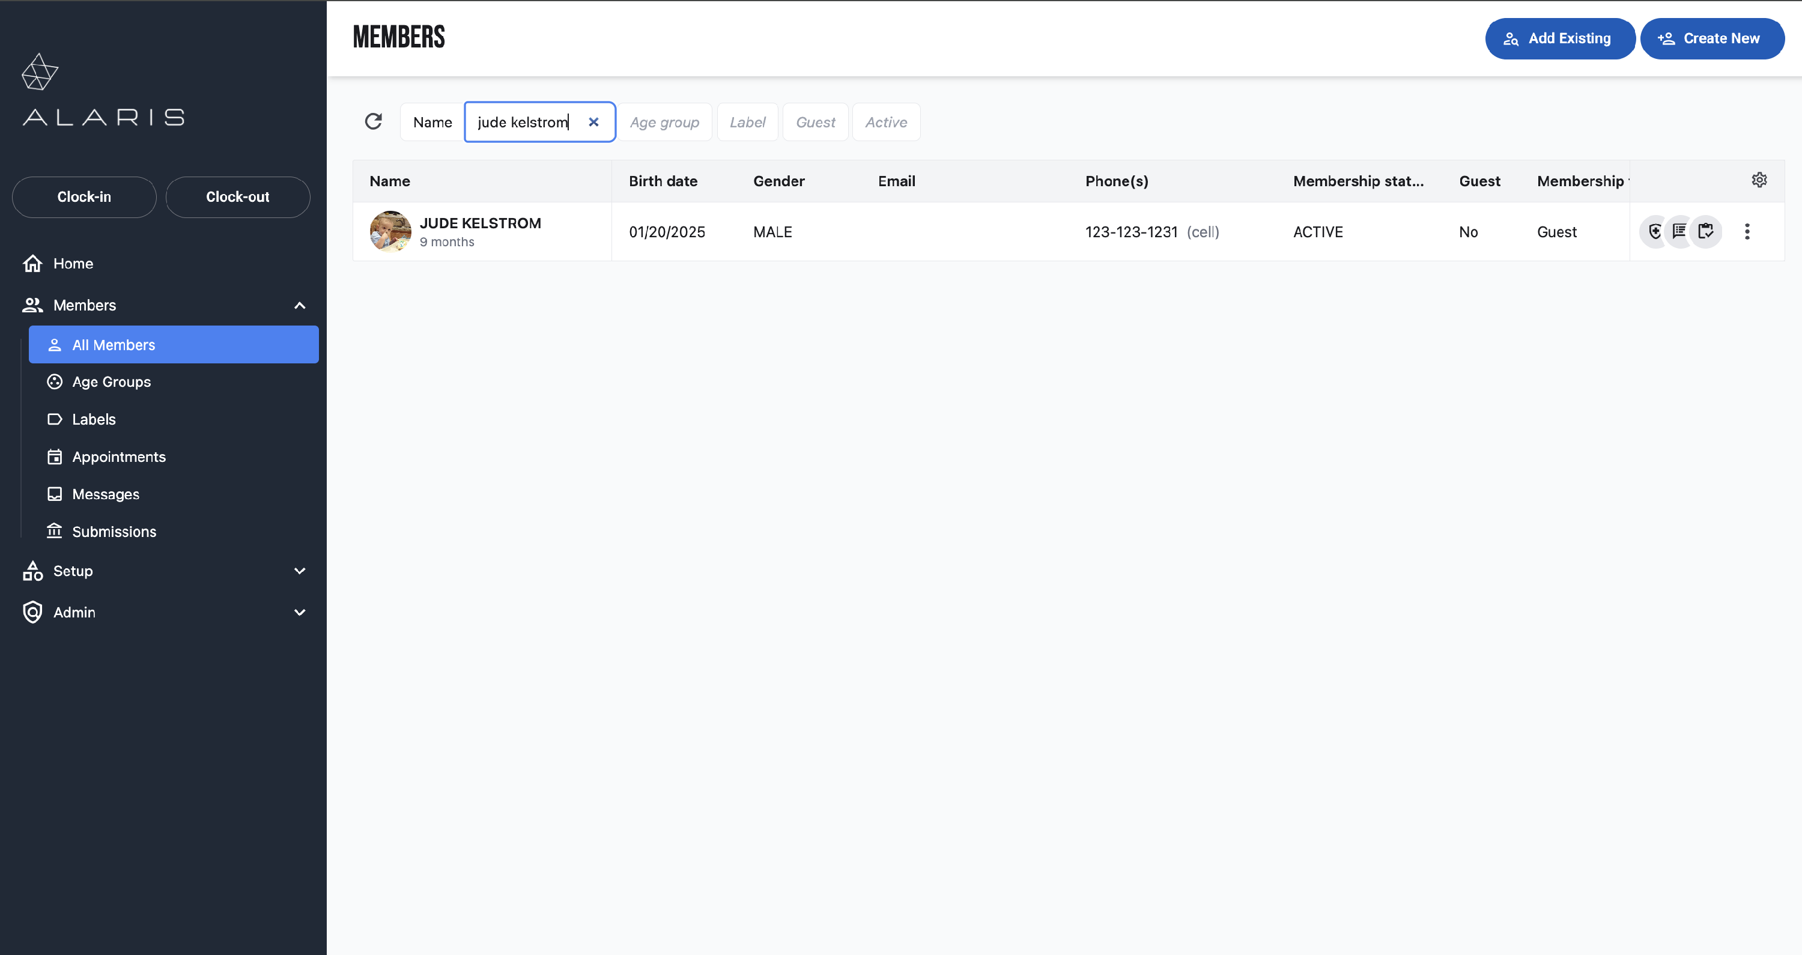Click the refresh members list icon
The height and width of the screenshot is (955, 1802).
click(x=374, y=122)
